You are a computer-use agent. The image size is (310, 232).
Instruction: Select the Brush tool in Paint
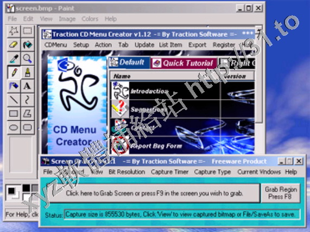[x=28, y=72]
